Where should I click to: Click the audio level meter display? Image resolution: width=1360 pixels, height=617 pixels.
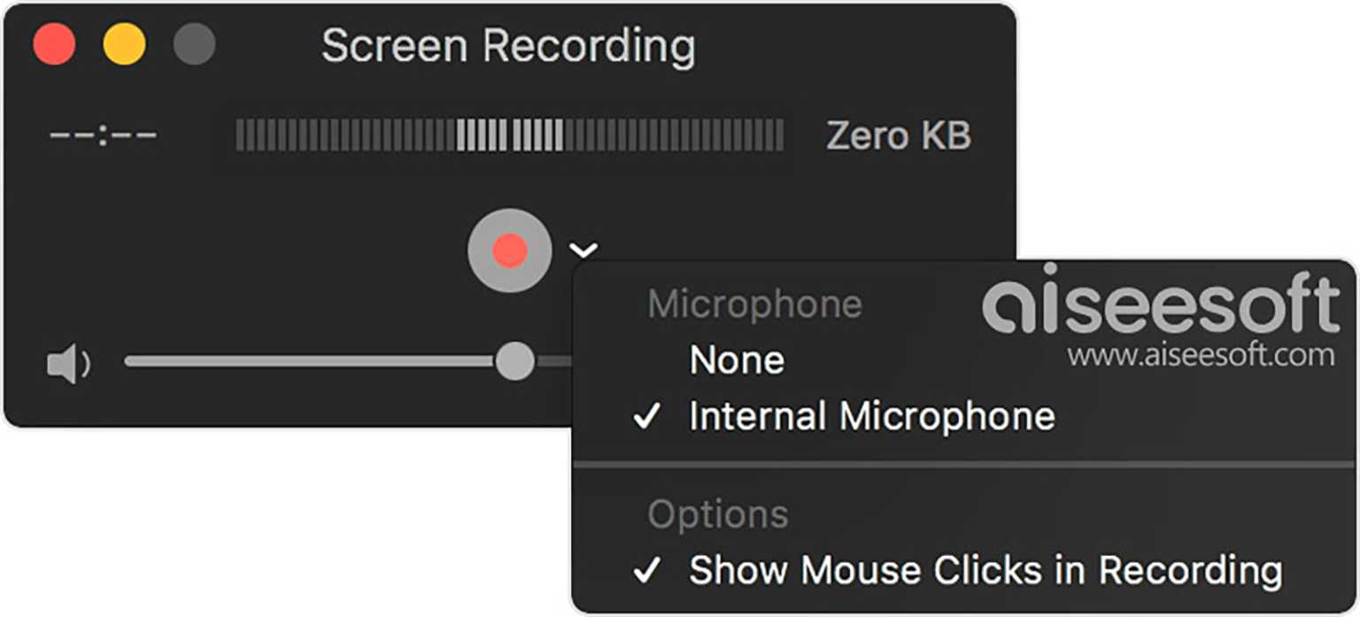point(512,136)
